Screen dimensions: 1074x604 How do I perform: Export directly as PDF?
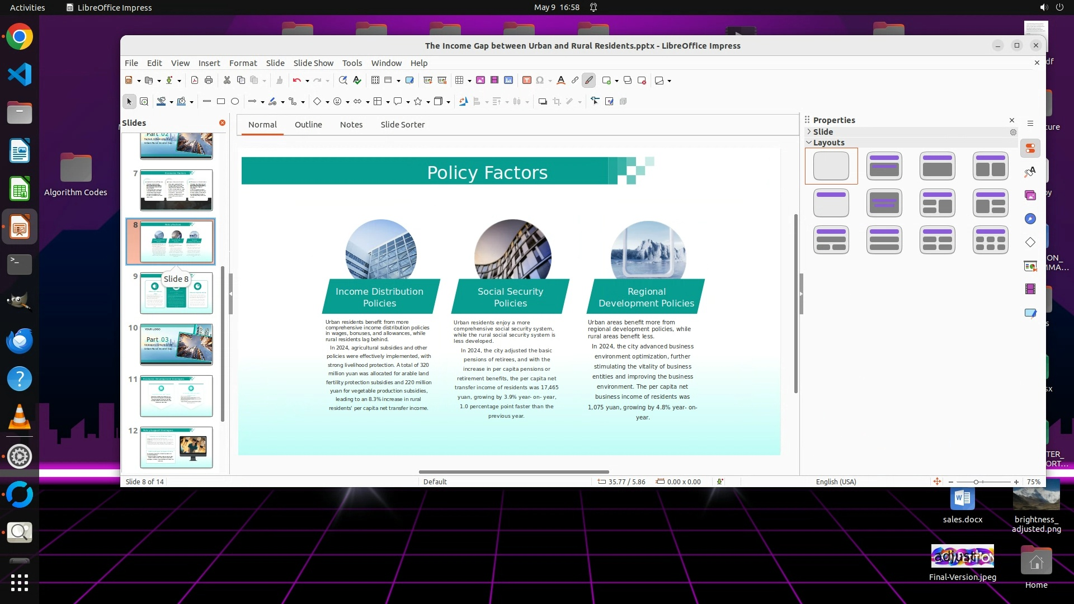coord(195,81)
